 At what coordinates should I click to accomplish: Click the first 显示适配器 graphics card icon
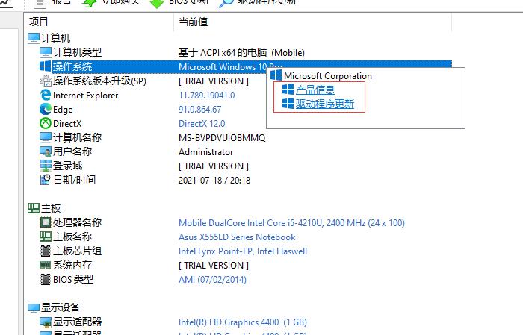pyautogui.click(x=46, y=322)
